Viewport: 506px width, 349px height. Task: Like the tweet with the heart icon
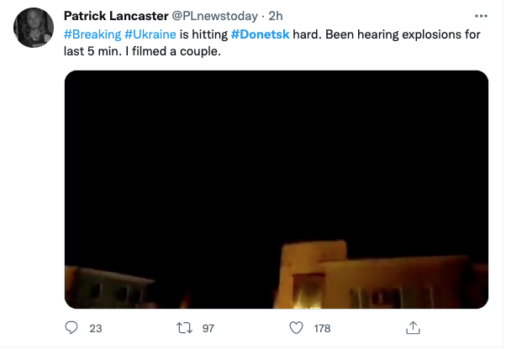tap(296, 328)
